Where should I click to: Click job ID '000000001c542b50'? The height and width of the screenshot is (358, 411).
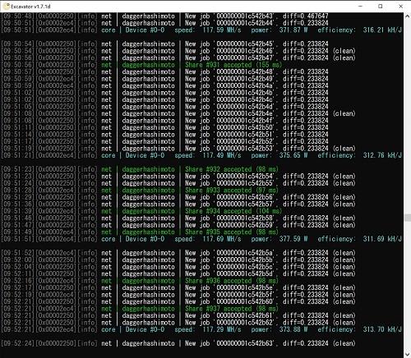(245, 127)
